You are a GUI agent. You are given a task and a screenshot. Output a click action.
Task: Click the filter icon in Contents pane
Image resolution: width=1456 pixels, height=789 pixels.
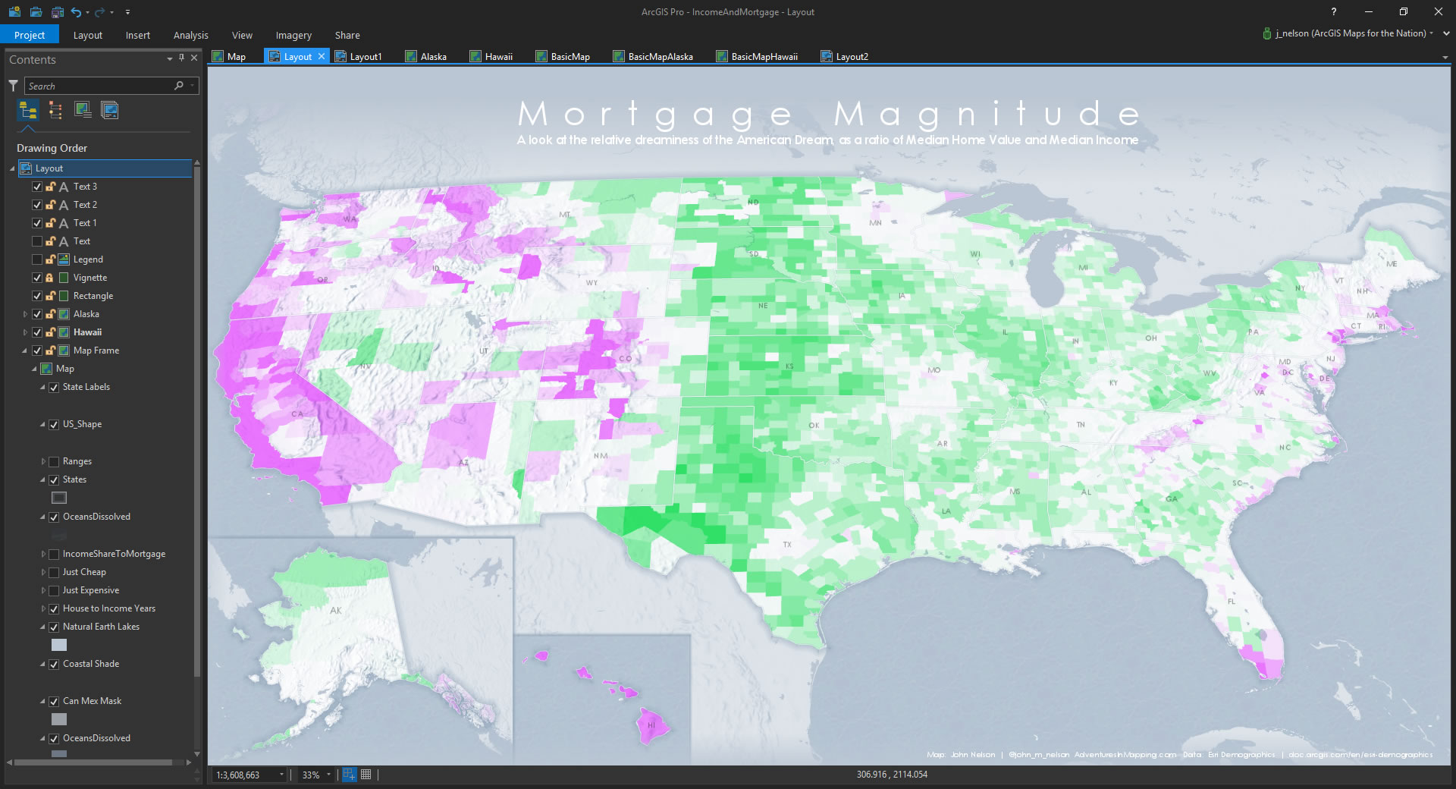[13, 86]
